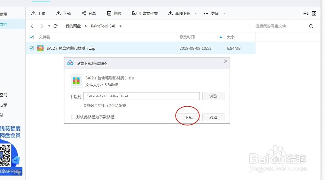This screenshot has width=325, height=180.
Task: Select the SAI2（包含笔刷和材质）.zip file name in the list
Action: tap(71, 48)
